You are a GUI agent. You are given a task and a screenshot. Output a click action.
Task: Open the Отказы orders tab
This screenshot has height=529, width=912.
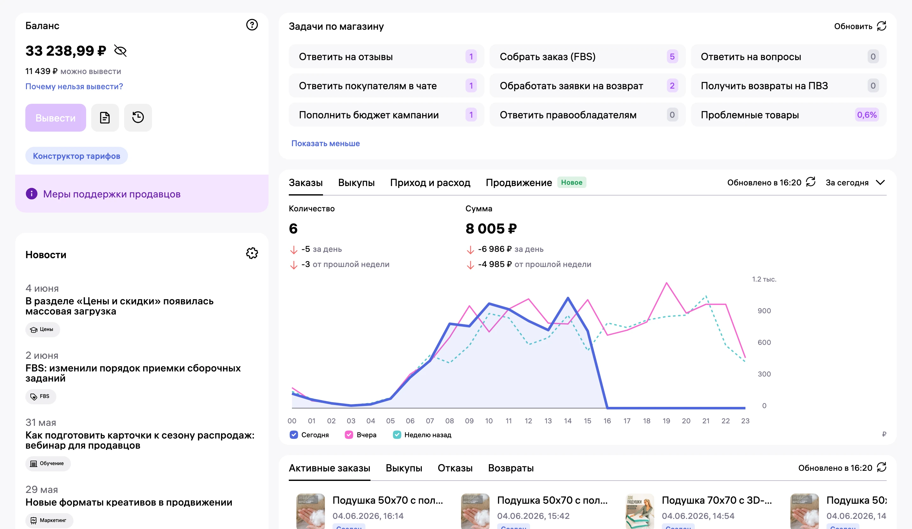pyautogui.click(x=455, y=468)
